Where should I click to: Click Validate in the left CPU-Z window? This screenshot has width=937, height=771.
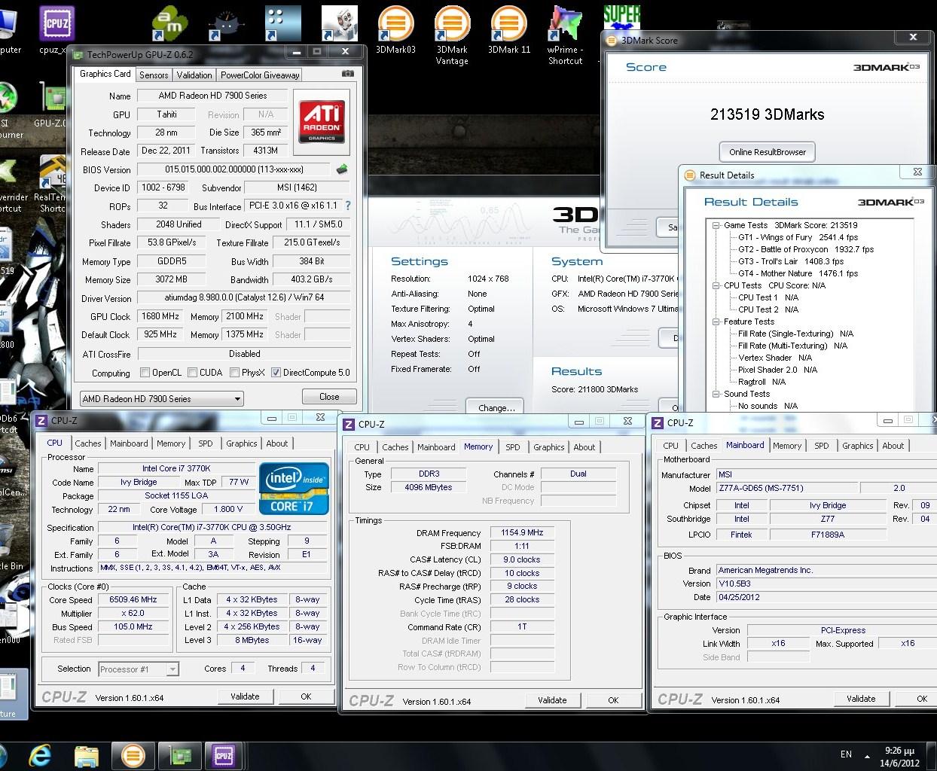click(x=245, y=696)
